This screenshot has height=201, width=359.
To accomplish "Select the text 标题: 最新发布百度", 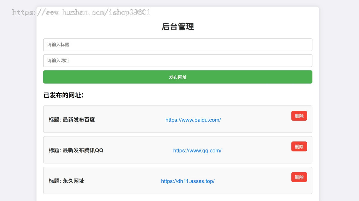I will [72, 120].
